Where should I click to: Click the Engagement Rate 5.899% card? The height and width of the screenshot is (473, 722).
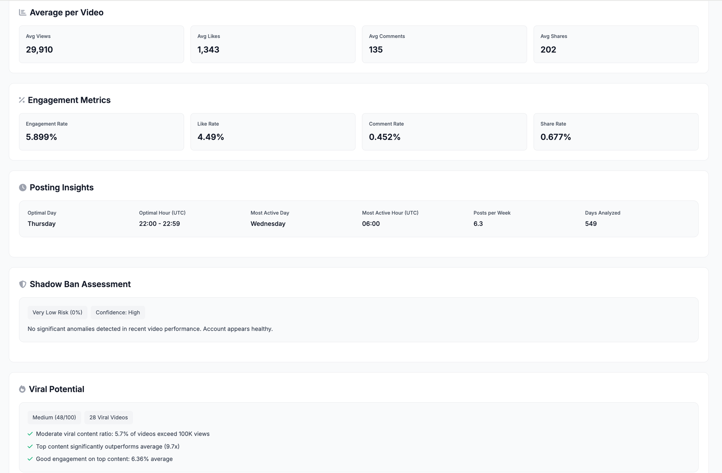(101, 132)
